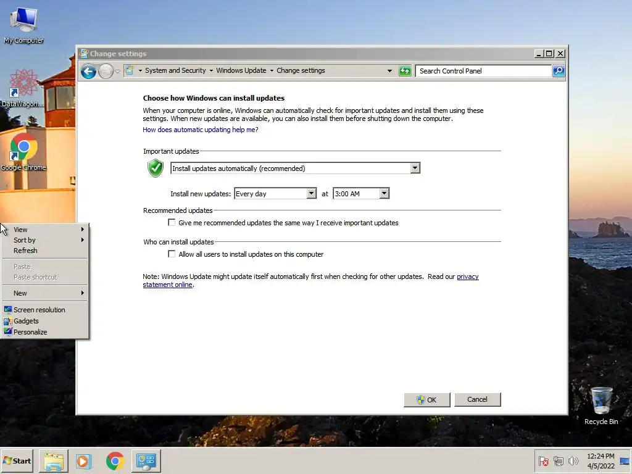Image resolution: width=632 pixels, height=474 pixels.
Task: Click the green shield icon under Important updates
Action: tap(155, 168)
